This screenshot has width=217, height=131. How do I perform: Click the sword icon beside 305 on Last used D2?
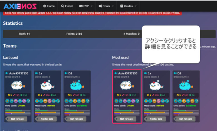tap(74, 95)
